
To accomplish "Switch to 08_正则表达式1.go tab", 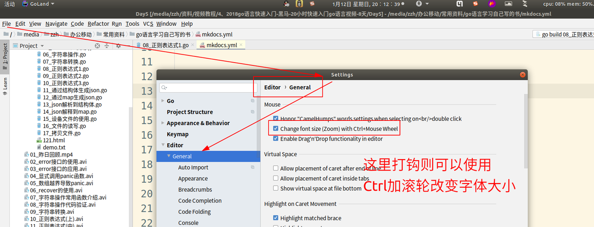I will pos(166,45).
